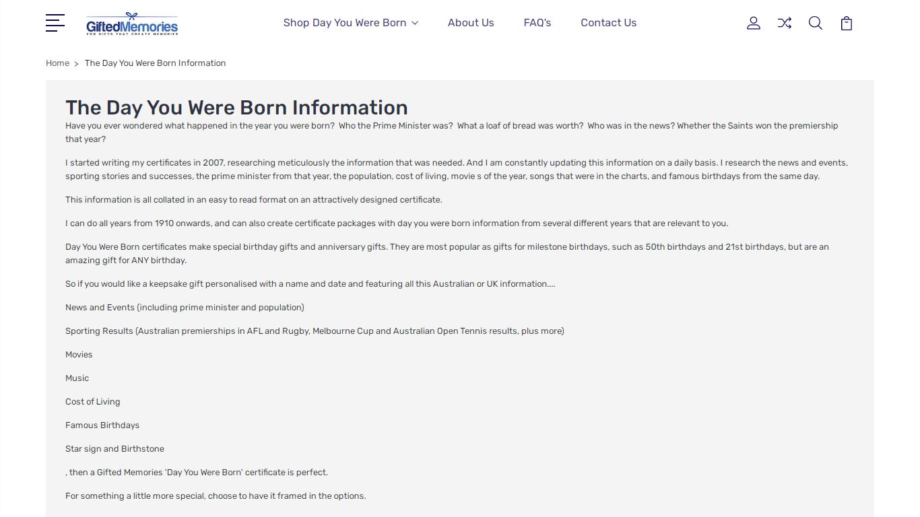Click the Gifted Memories logo
920x517 pixels.
(132, 24)
